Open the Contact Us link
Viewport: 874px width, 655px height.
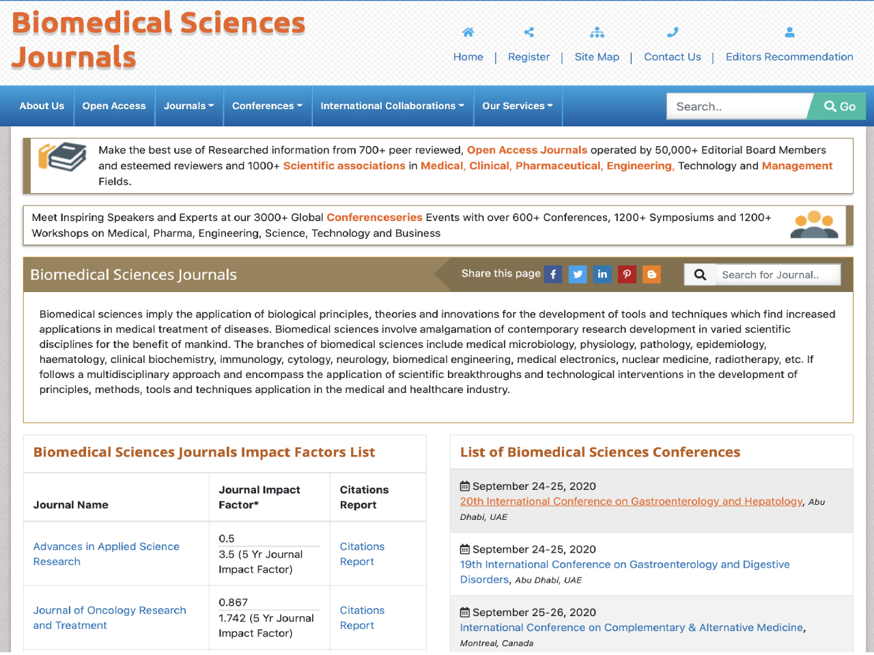(673, 57)
